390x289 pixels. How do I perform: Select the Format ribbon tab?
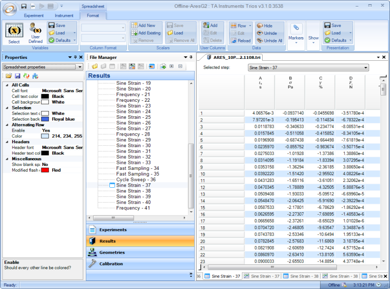(93, 15)
